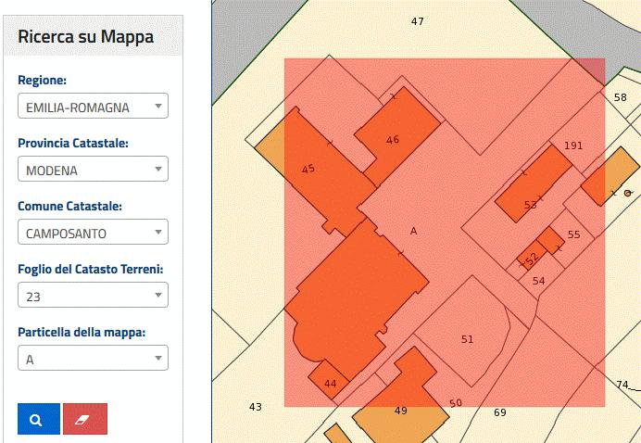
Task: Click the red eraser clear button
Action: pyautogui.click(x=84, y=419)
